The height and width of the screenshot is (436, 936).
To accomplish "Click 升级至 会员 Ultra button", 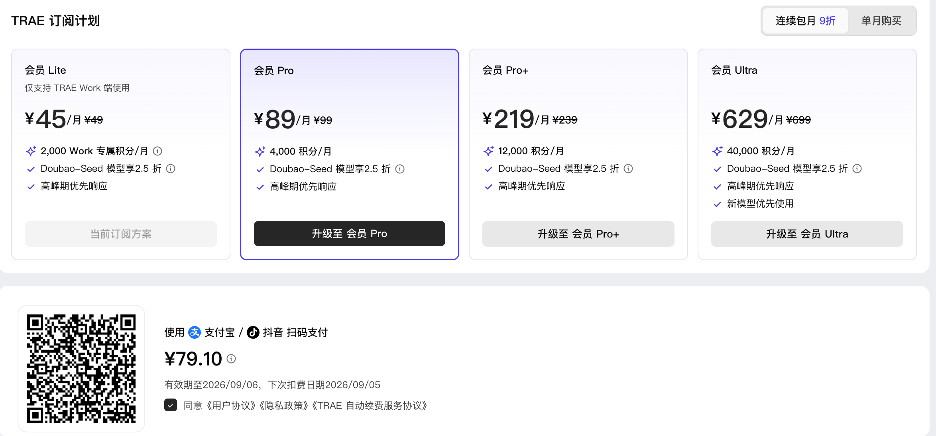I will 807,234.
